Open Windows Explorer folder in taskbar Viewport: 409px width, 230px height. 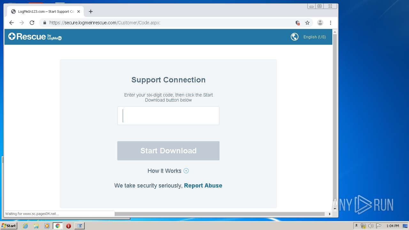tap(36, 226)
